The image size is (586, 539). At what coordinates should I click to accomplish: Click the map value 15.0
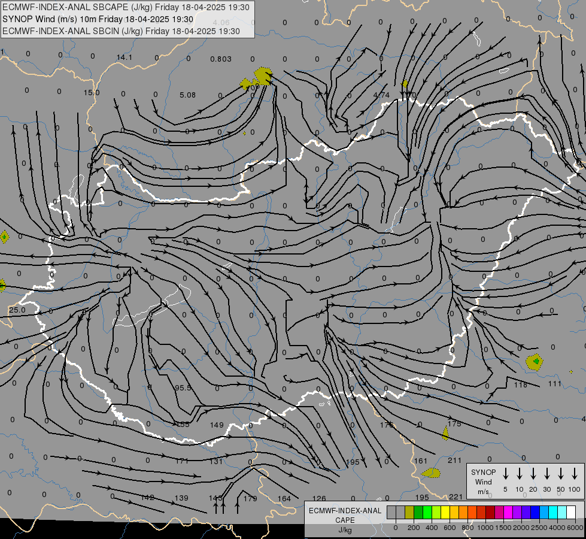[x=92, y=92]
